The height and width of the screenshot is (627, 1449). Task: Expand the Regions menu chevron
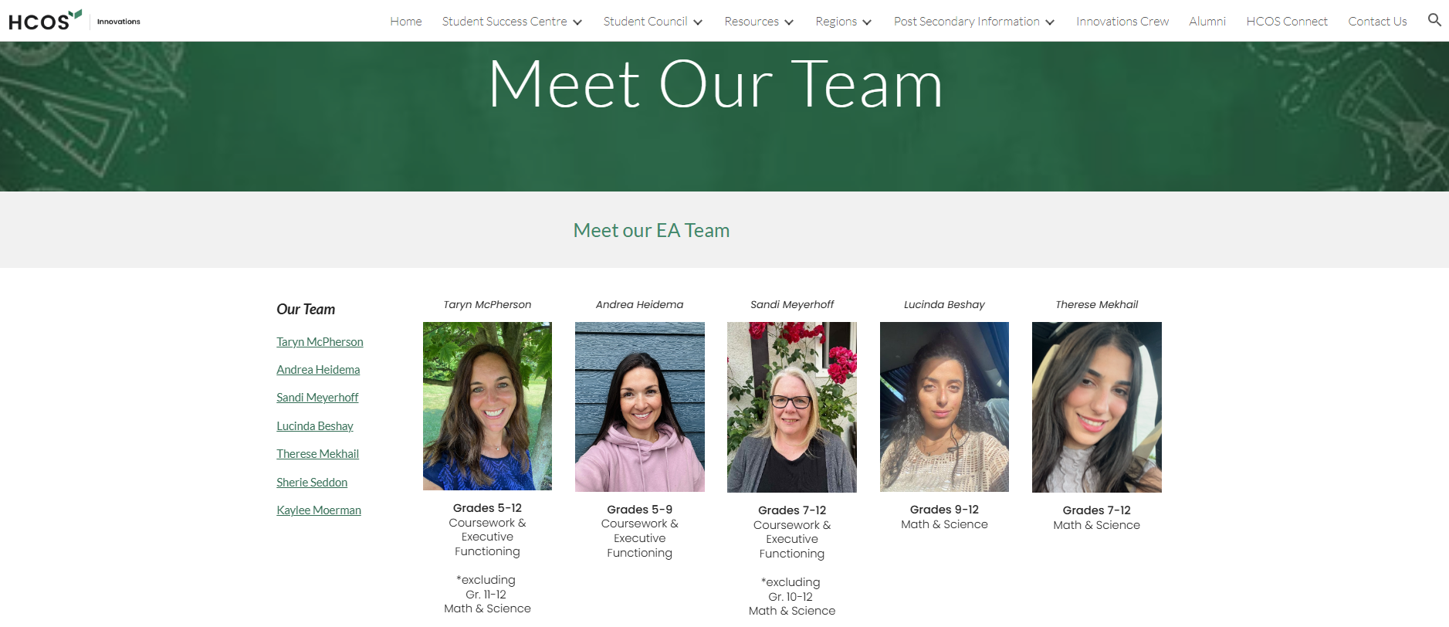[x=867, y=22]
